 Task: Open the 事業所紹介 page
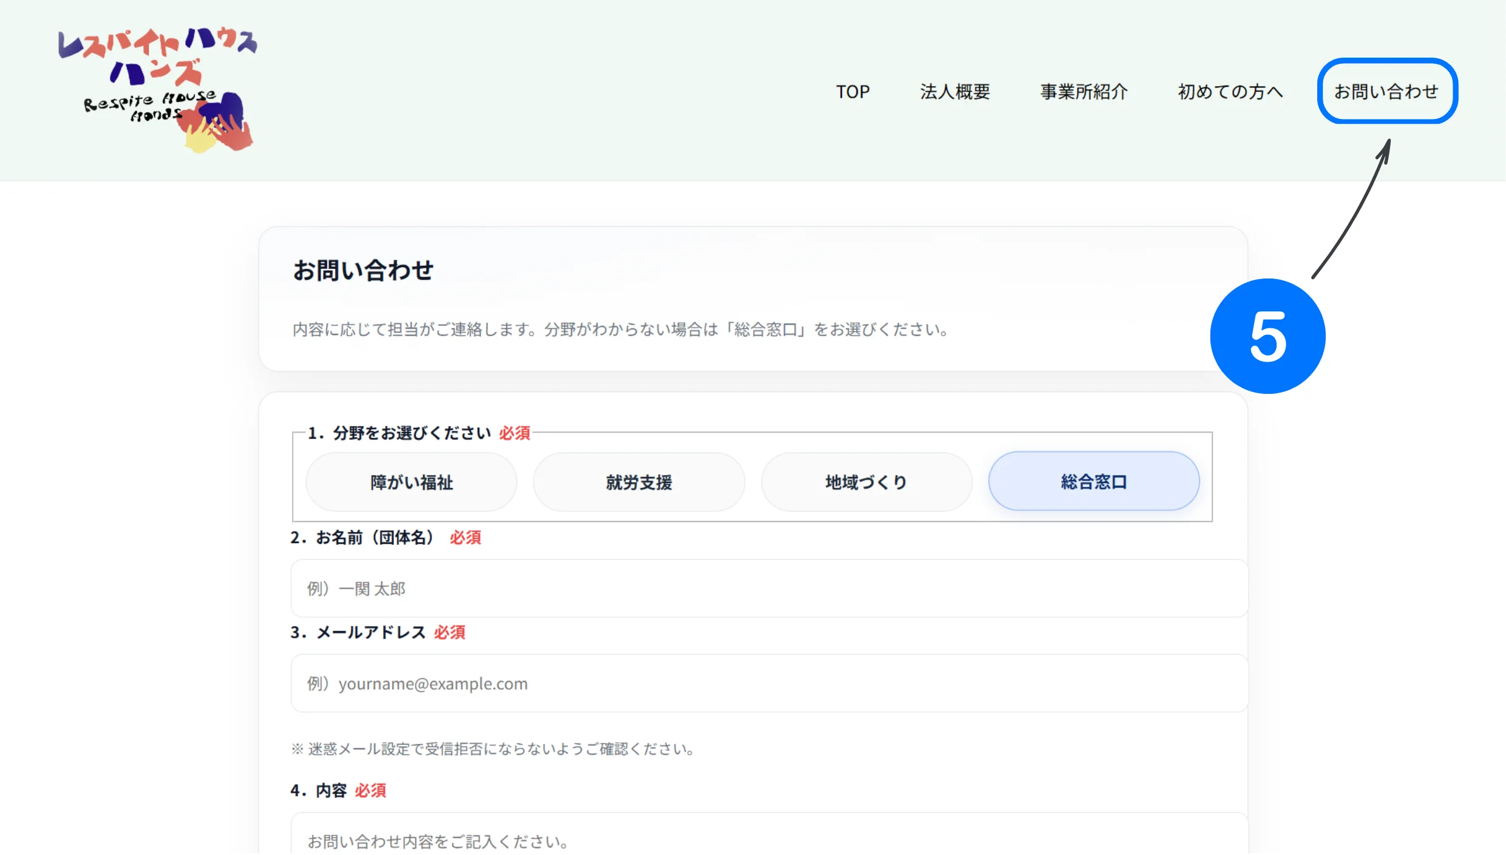click(1084, 92)
